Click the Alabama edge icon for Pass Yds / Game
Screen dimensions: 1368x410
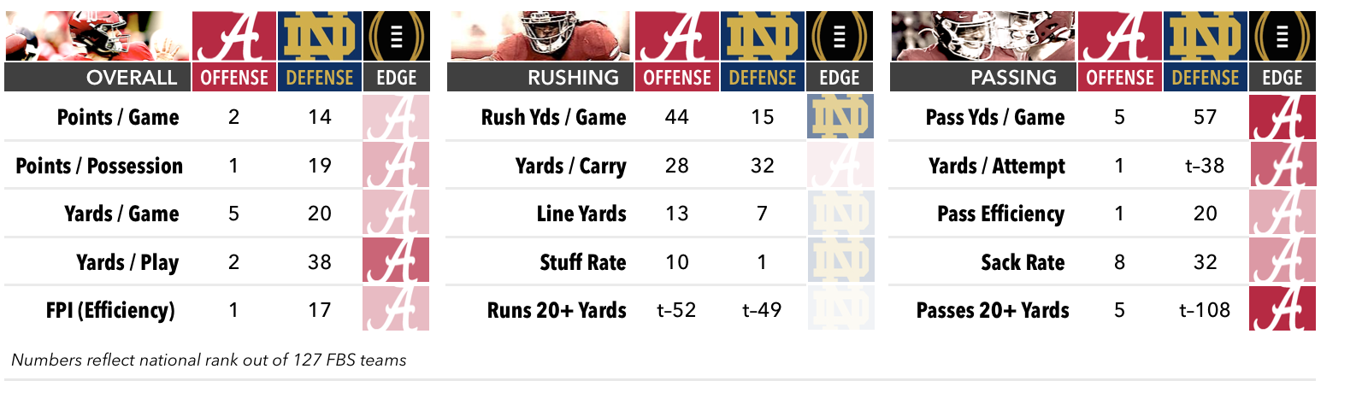coord(1282,117)
